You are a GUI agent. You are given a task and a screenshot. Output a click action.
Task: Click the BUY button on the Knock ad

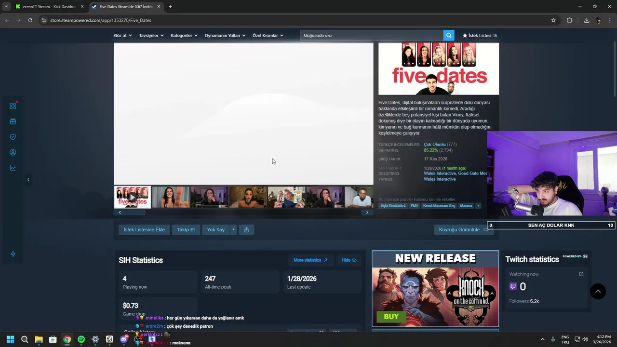point(391,317)
